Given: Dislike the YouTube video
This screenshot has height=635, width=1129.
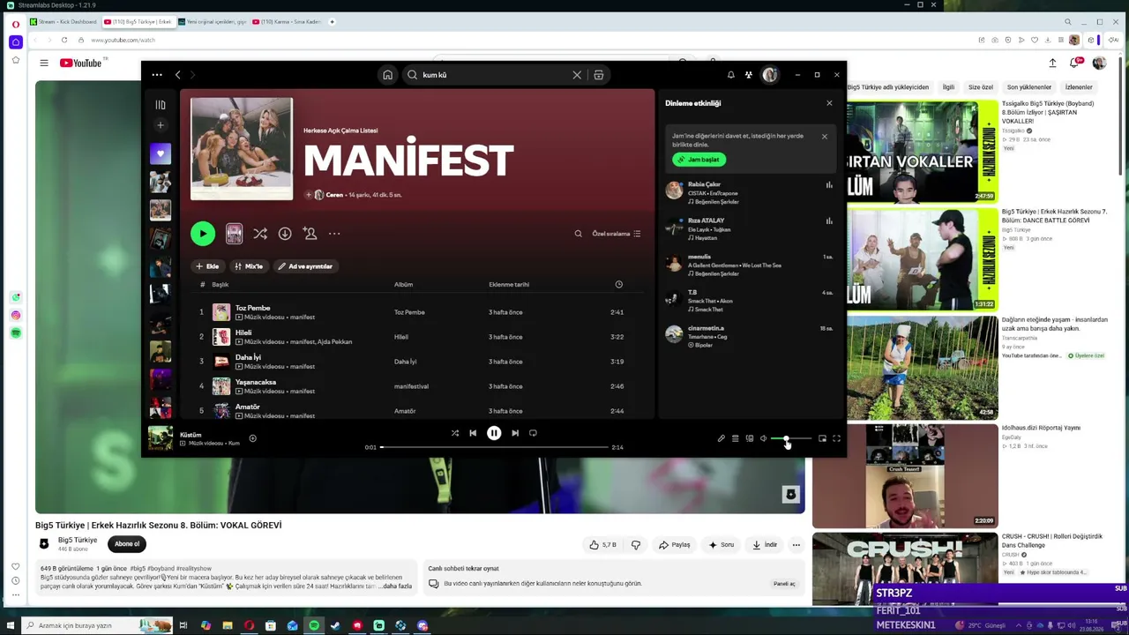Looking at the screenshot, I should pos(636,545).
